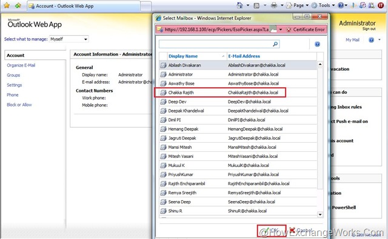Viewport: 388px width, 239px height.
Task: Click mailbox icon beside Hemang Deepak
Action: coord(163,129)
